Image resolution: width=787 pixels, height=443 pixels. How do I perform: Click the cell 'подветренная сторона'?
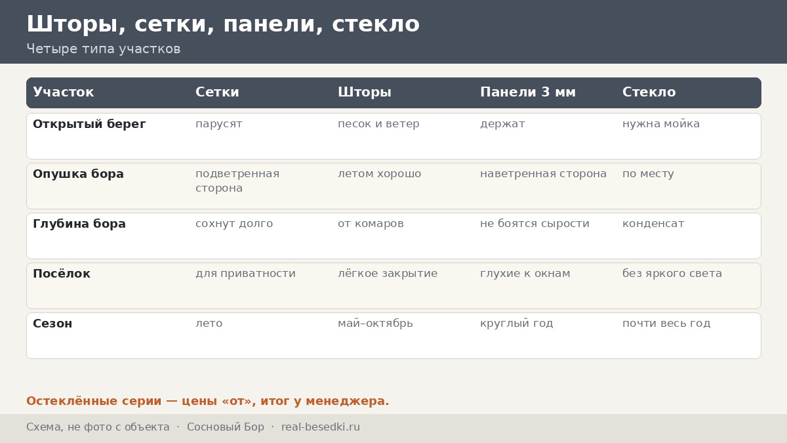(237, 181)
